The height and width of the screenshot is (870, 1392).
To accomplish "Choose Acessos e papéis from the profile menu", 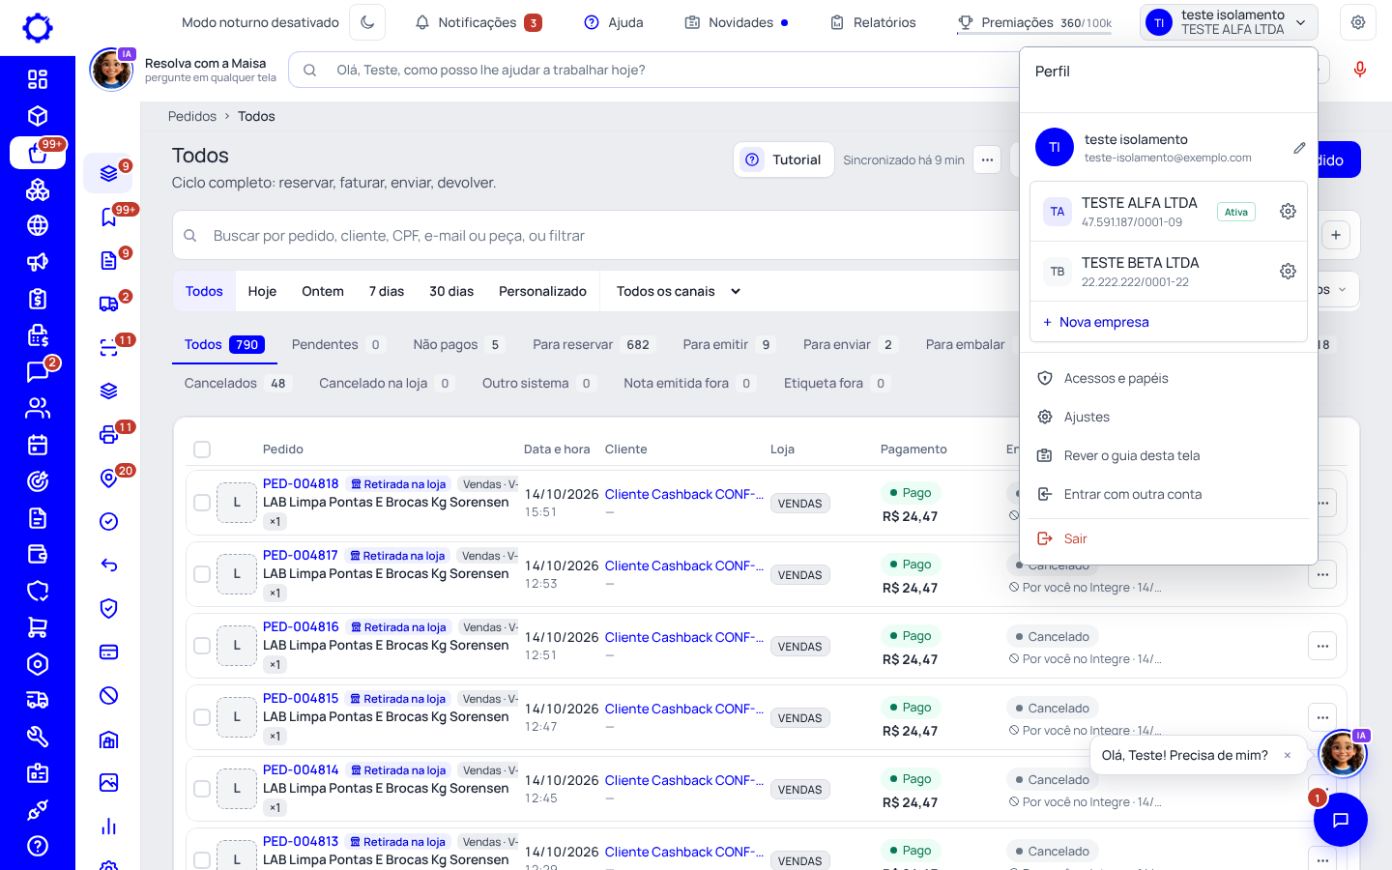I will 1169,378.
